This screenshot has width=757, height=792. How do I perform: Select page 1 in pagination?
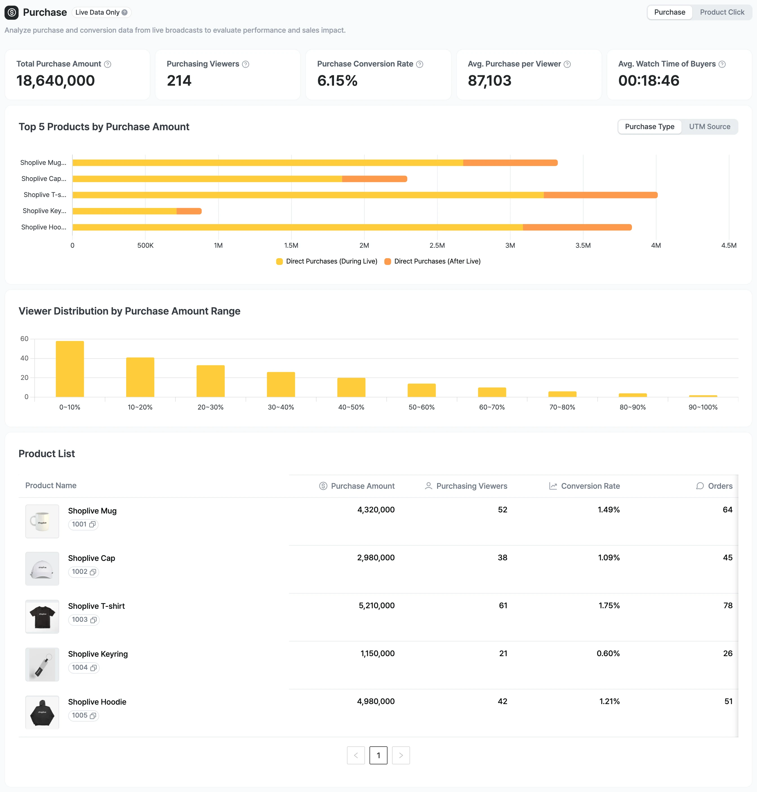tap(379, 755)
